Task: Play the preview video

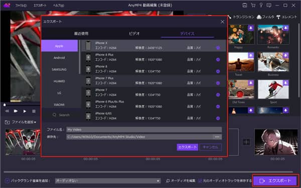Action: pyautogui.click(x=25, y=111)
